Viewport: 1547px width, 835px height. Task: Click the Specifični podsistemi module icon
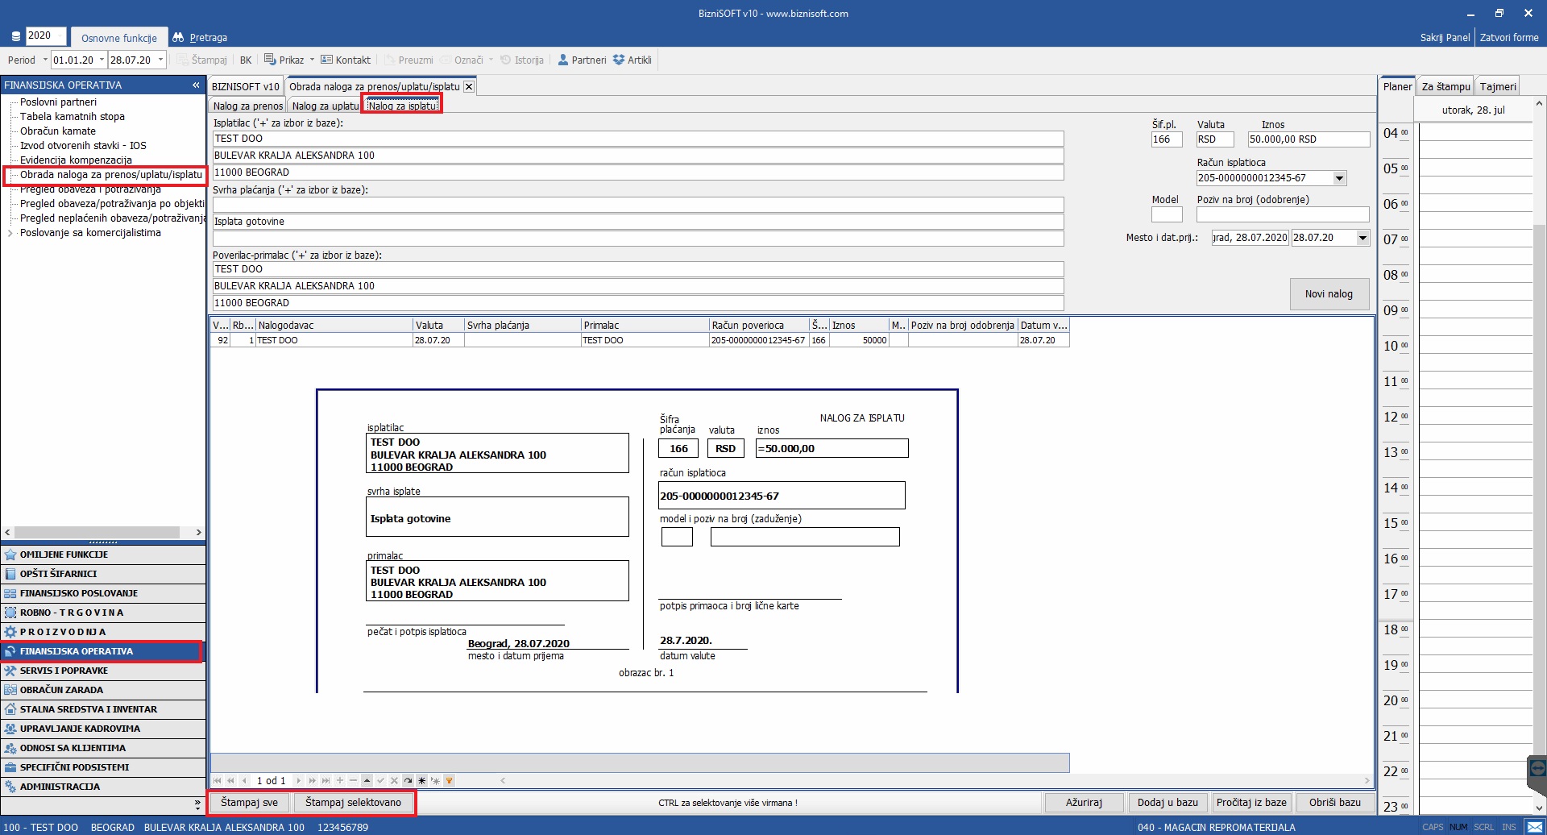pos(10,767)
